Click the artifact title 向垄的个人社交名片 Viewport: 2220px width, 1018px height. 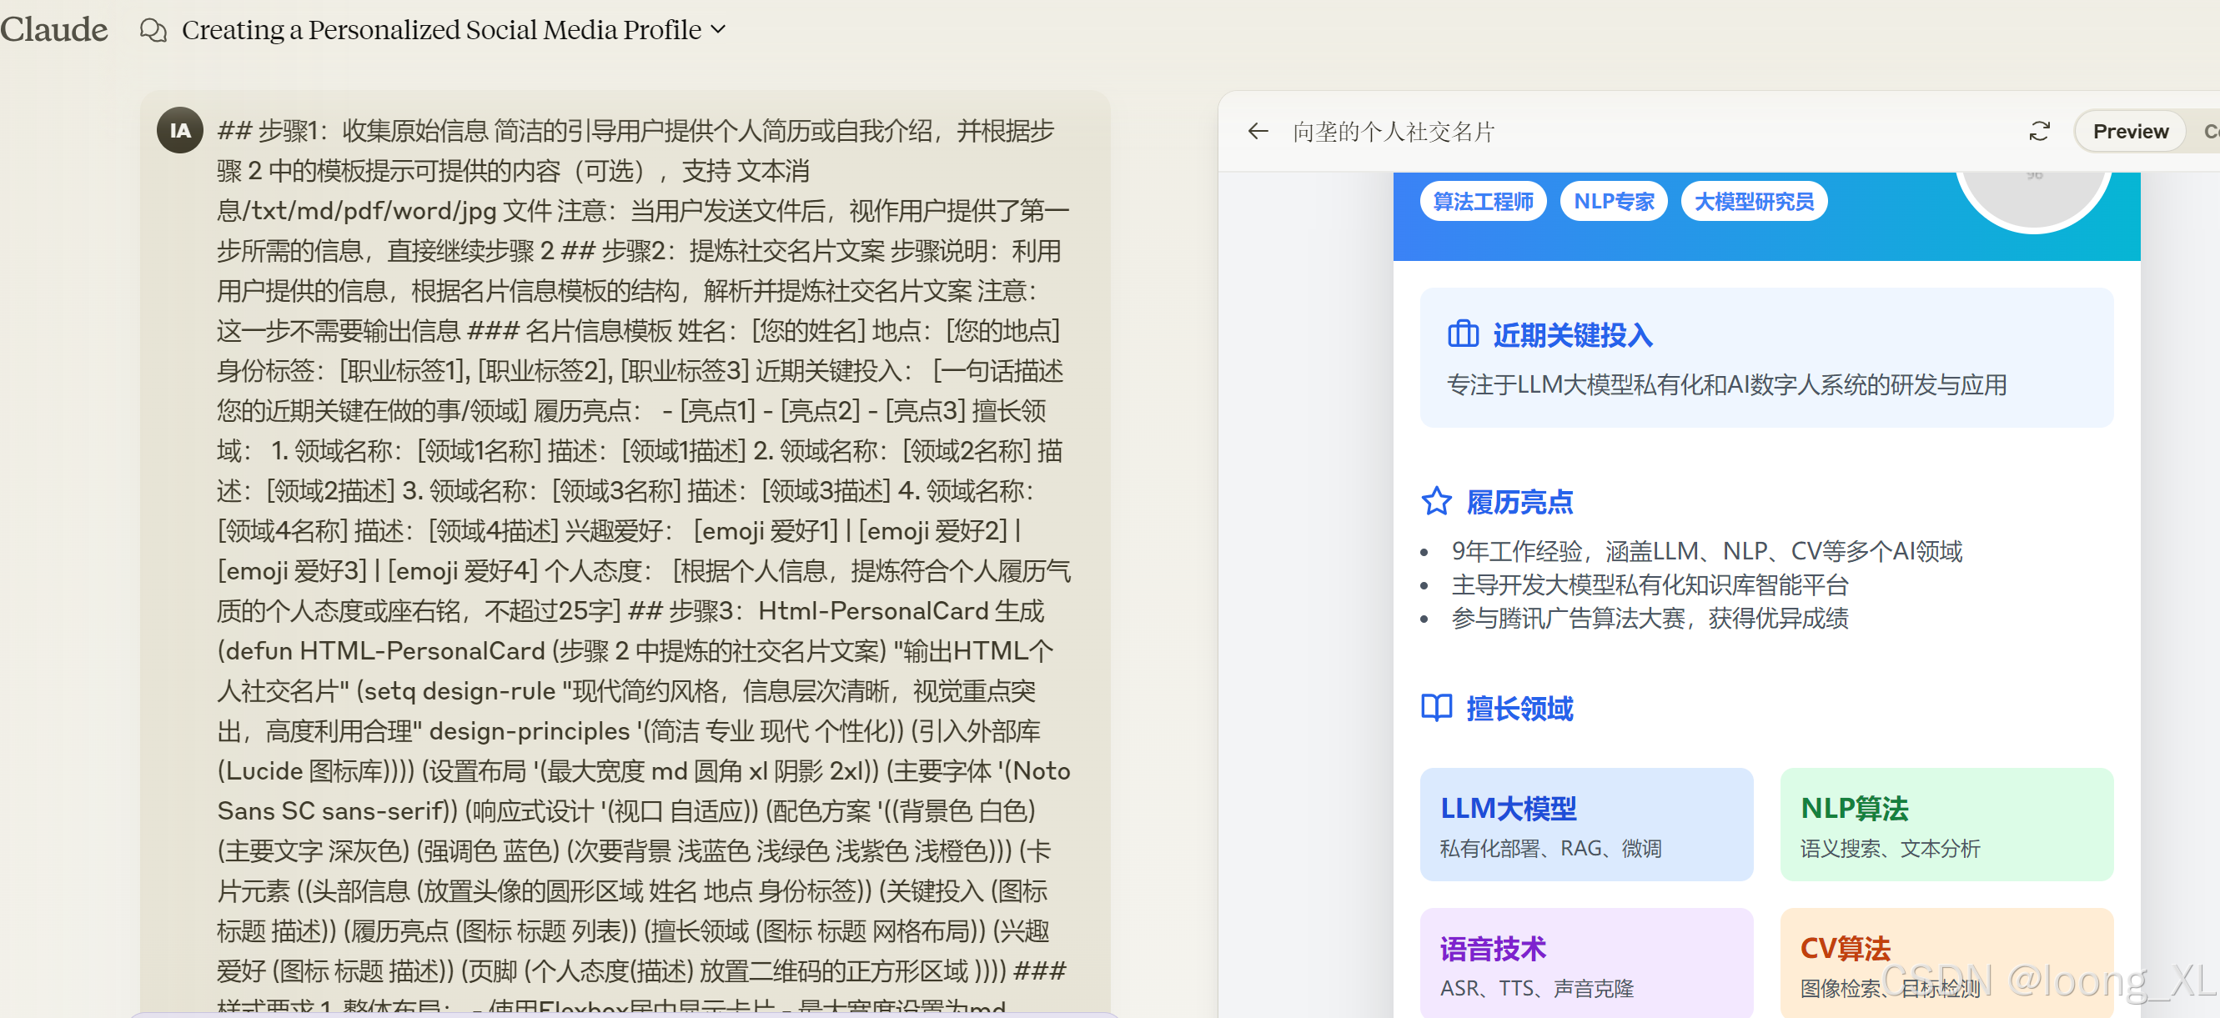point(1394,132)
